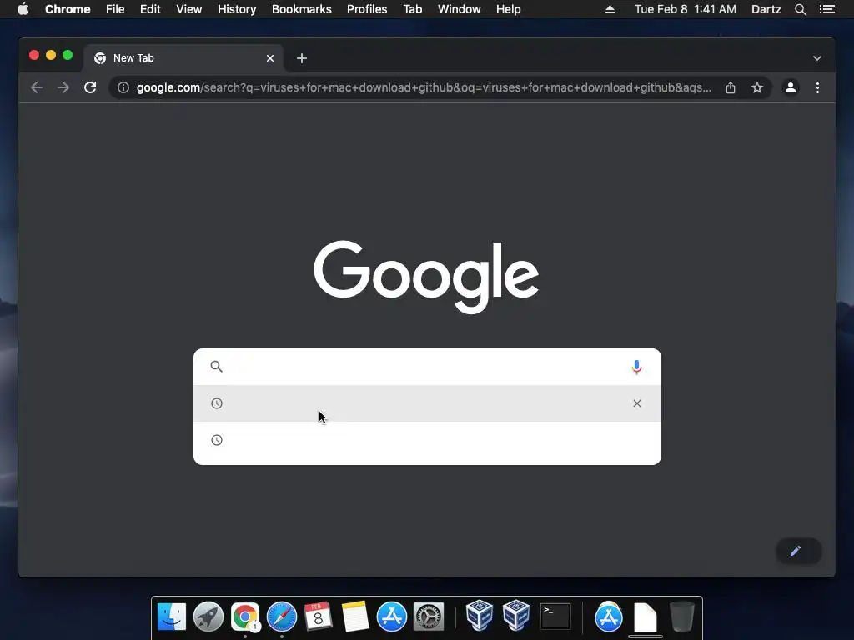
Task: Open System Preferences from the Dock
Action: coord(429,617)
